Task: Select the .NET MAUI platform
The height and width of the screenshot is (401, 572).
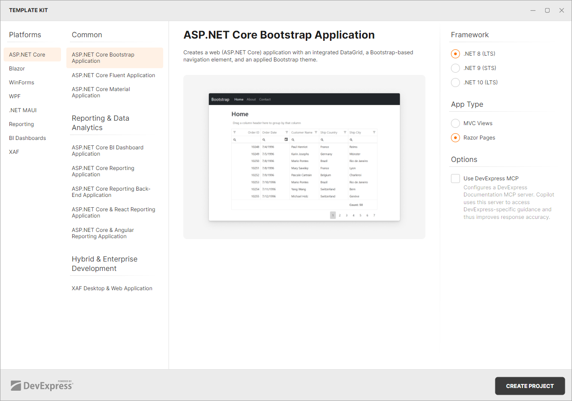Action: tap(23, 110)
